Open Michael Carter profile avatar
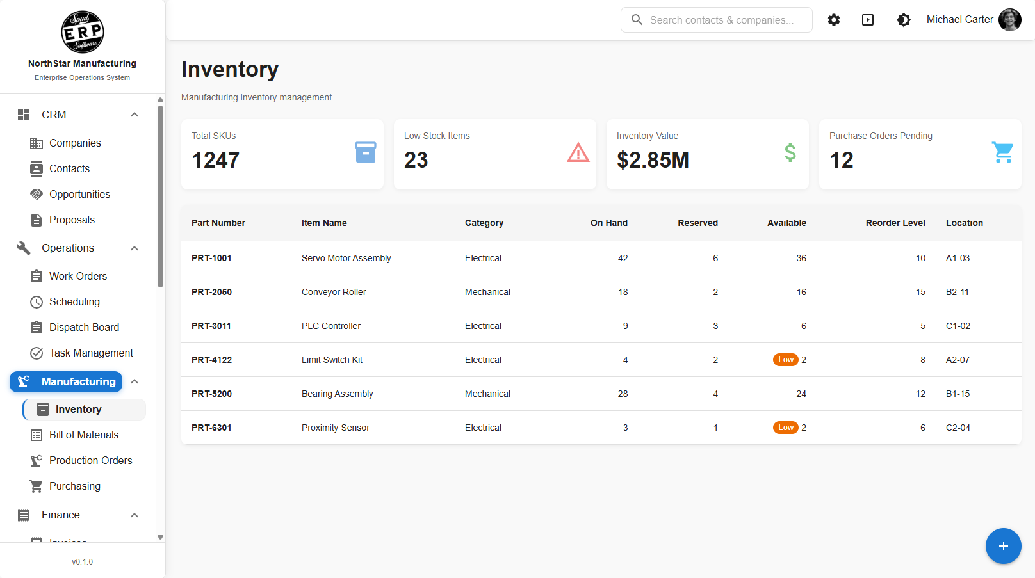The height and width of the screenshot is (578, 1035). point(1010,20)
